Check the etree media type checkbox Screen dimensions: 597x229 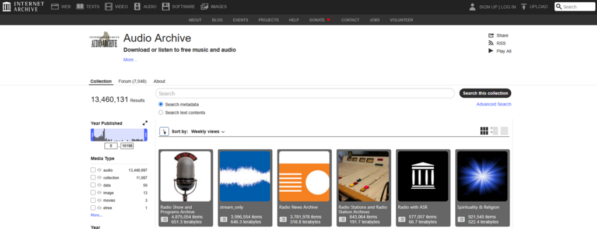93,207
